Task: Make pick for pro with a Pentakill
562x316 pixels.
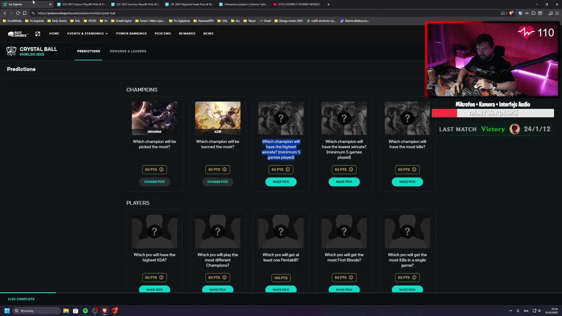Action: tap(281, 289)
